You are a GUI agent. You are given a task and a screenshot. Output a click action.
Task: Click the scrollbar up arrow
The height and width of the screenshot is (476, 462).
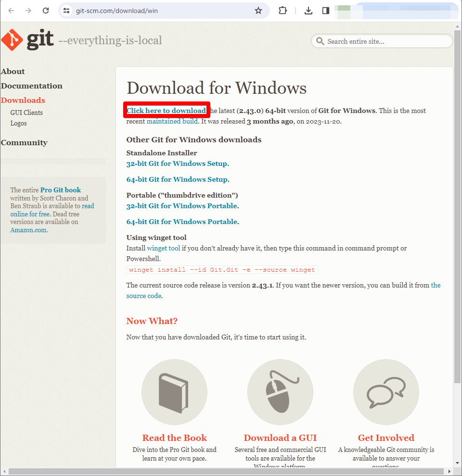point(458,27)
